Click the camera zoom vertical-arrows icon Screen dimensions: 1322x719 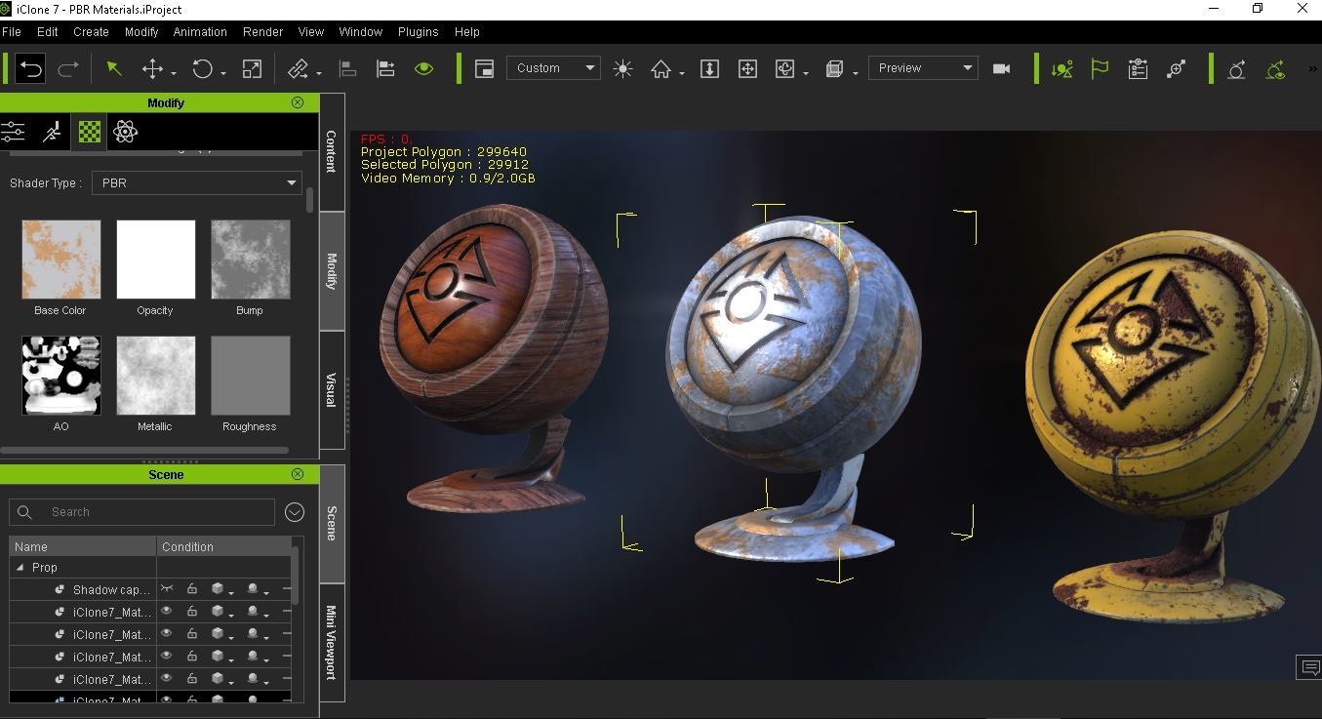pos(710,68)
